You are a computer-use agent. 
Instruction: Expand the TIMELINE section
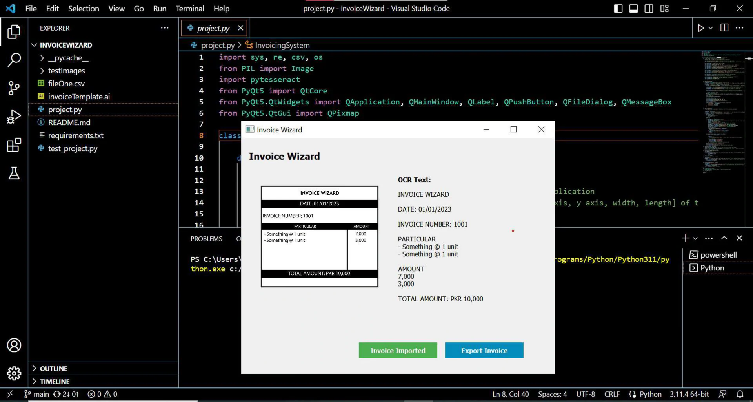pos(34,381)
